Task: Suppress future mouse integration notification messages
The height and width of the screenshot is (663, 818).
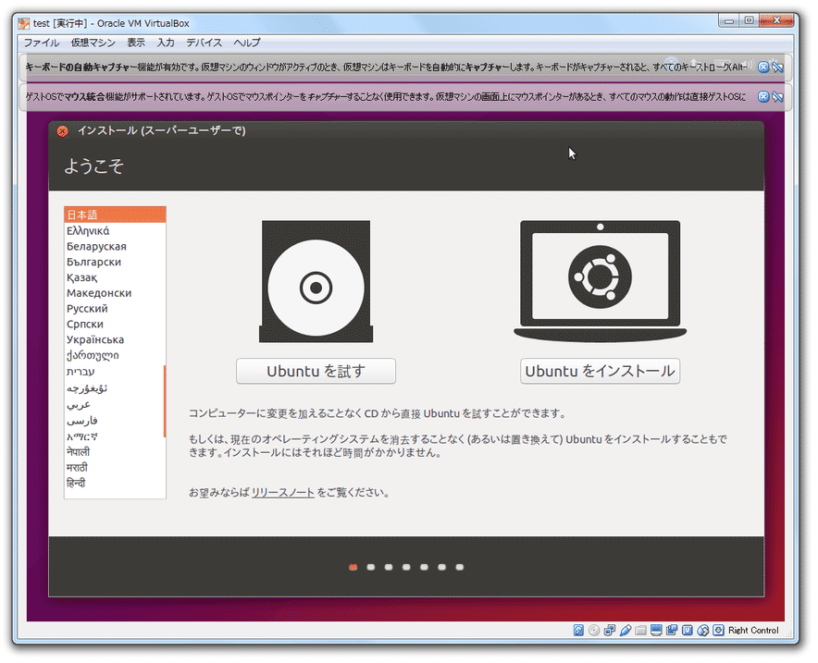Action: [x=777, y=96]
